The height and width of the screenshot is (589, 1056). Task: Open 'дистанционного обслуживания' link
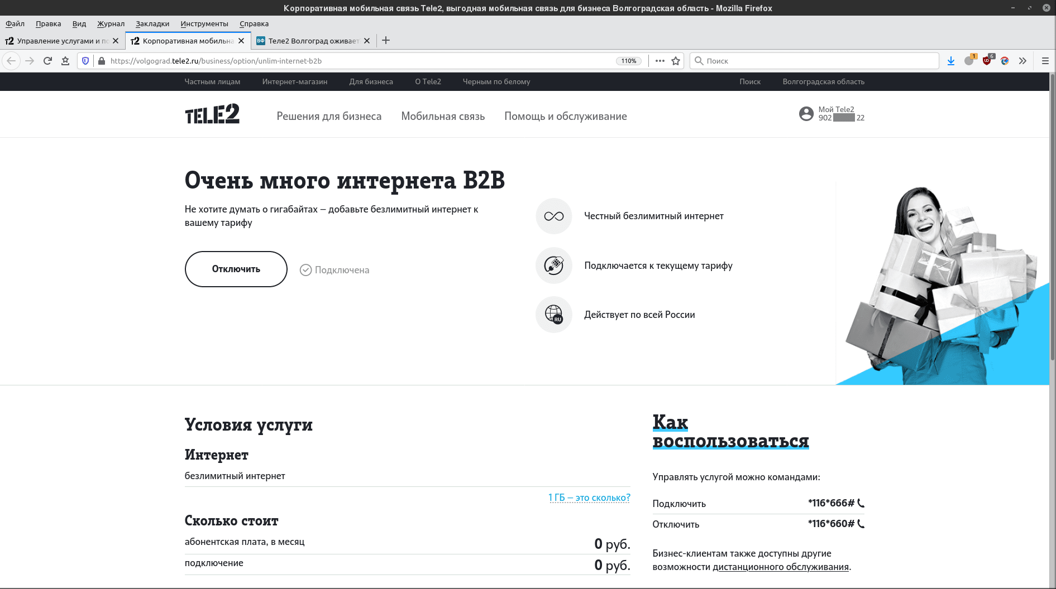pos(781,567)
